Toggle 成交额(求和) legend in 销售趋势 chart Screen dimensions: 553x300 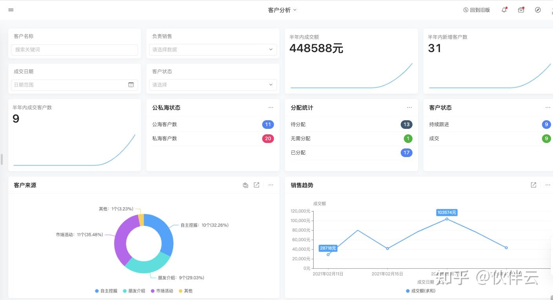tap(420, 291)
